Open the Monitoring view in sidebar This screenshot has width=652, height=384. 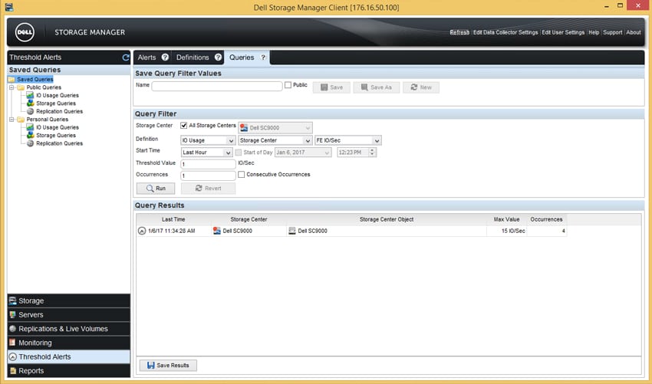point(68,343)
